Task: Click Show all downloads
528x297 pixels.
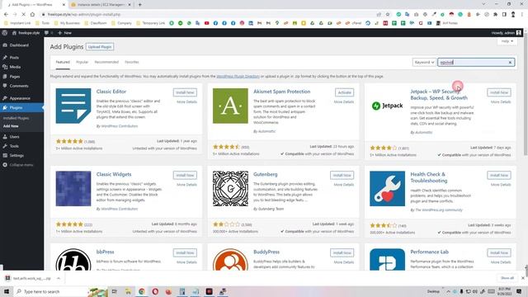Action: coord(507,278)
